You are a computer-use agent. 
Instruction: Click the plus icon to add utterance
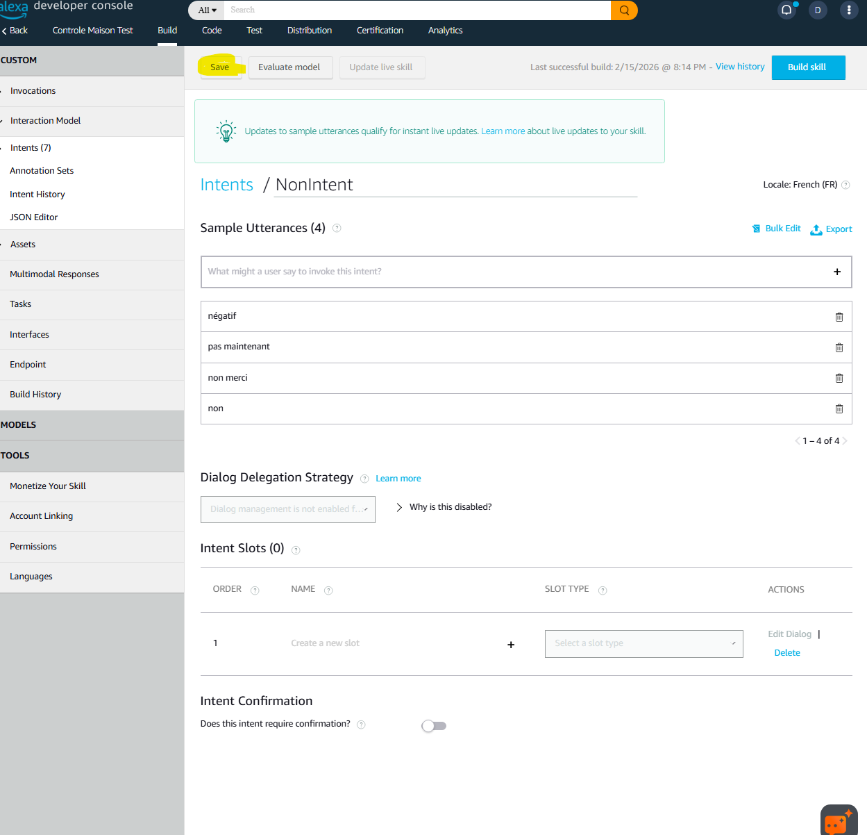(836, 272)
